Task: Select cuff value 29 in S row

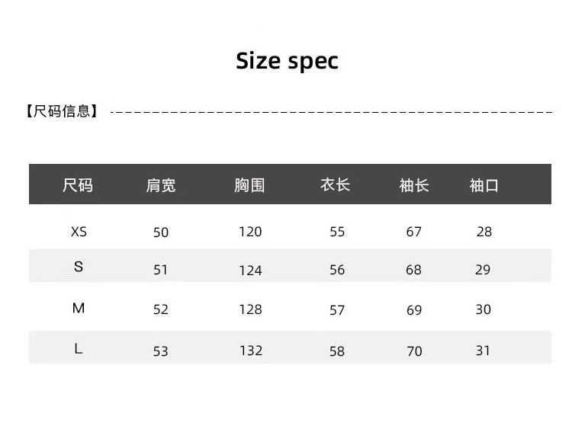Action: (484, 270)
